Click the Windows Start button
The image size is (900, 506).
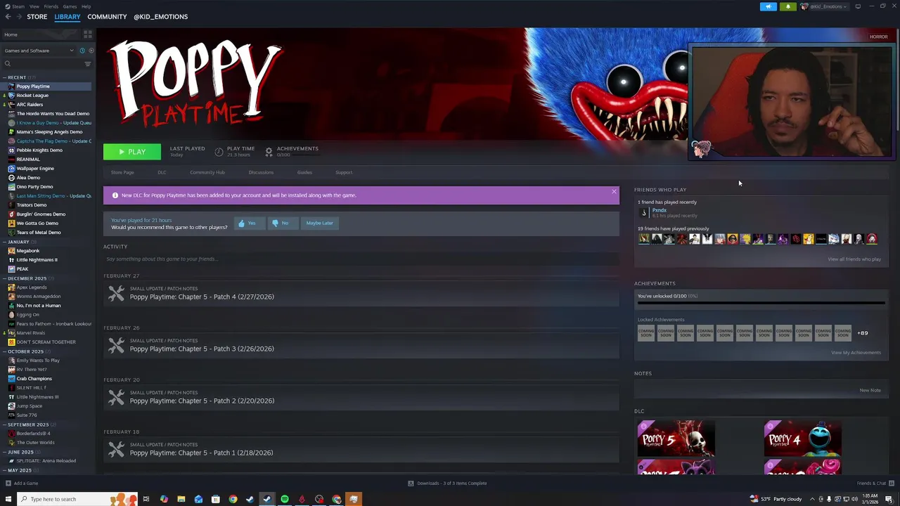click(x=8, y=499)
